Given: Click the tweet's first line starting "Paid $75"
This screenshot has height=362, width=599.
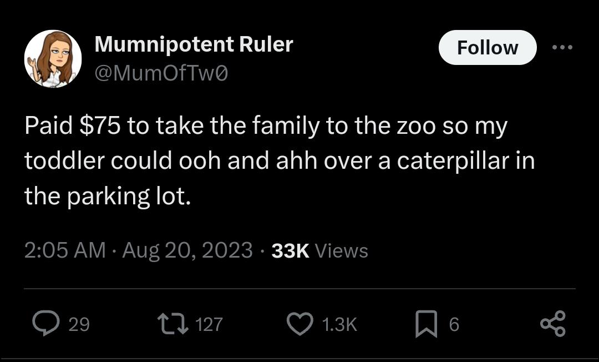Looking at the screenshot, I should tap(266, 127).
